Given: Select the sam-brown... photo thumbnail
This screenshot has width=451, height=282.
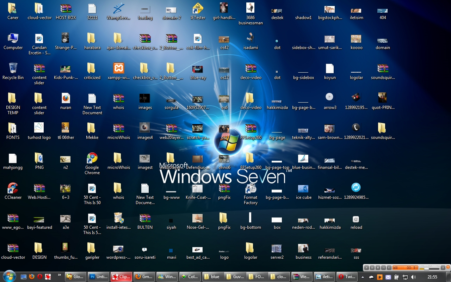Looking at the screenshot, I should (x=330, y=131).
